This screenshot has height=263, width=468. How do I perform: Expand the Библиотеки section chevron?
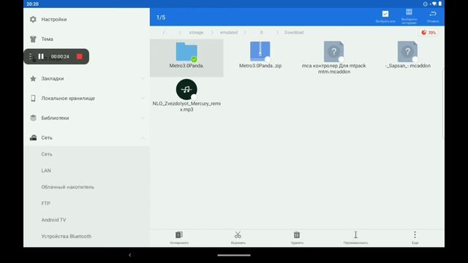pos(143,118)
